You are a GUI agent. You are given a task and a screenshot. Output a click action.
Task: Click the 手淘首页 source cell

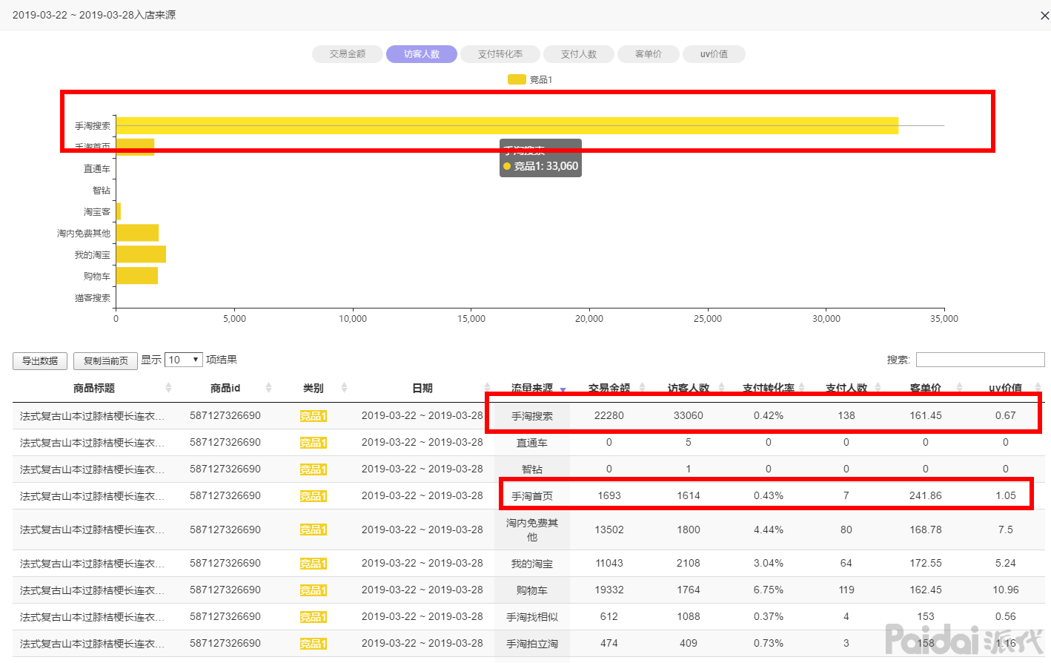pyautogui.click(x=532, y=496)
